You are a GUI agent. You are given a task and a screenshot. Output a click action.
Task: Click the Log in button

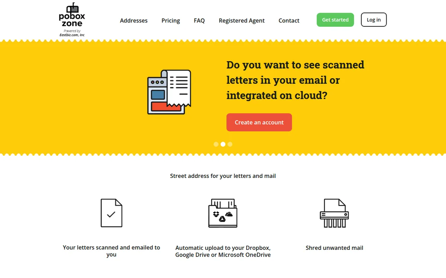pyautogui.click(x=374, y=20)
